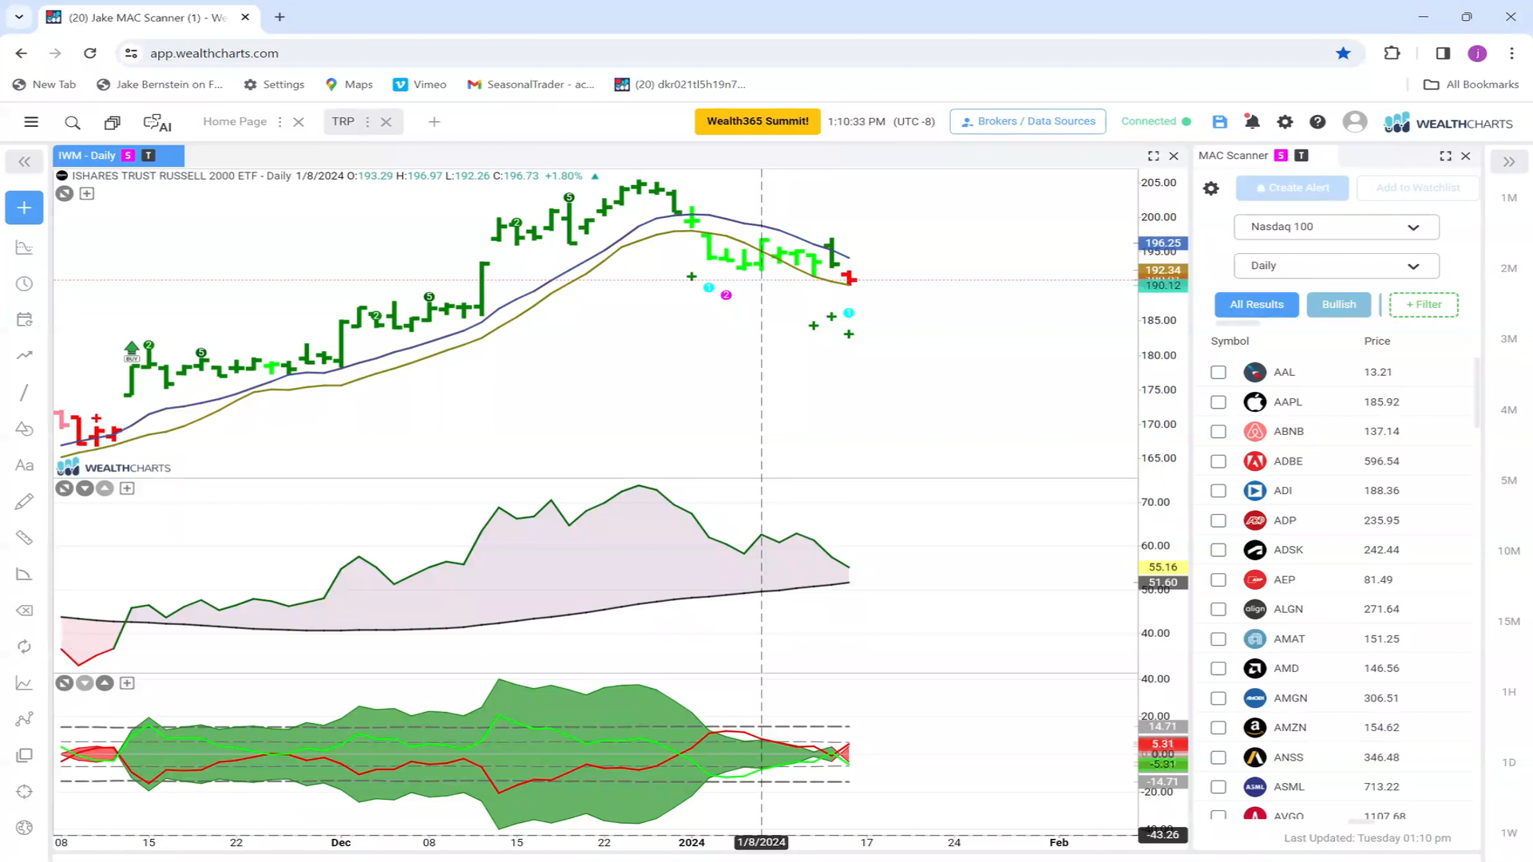Check the AAL checkbox
The height and width of the screenshot is (862, 1533).
[1218, 372]
